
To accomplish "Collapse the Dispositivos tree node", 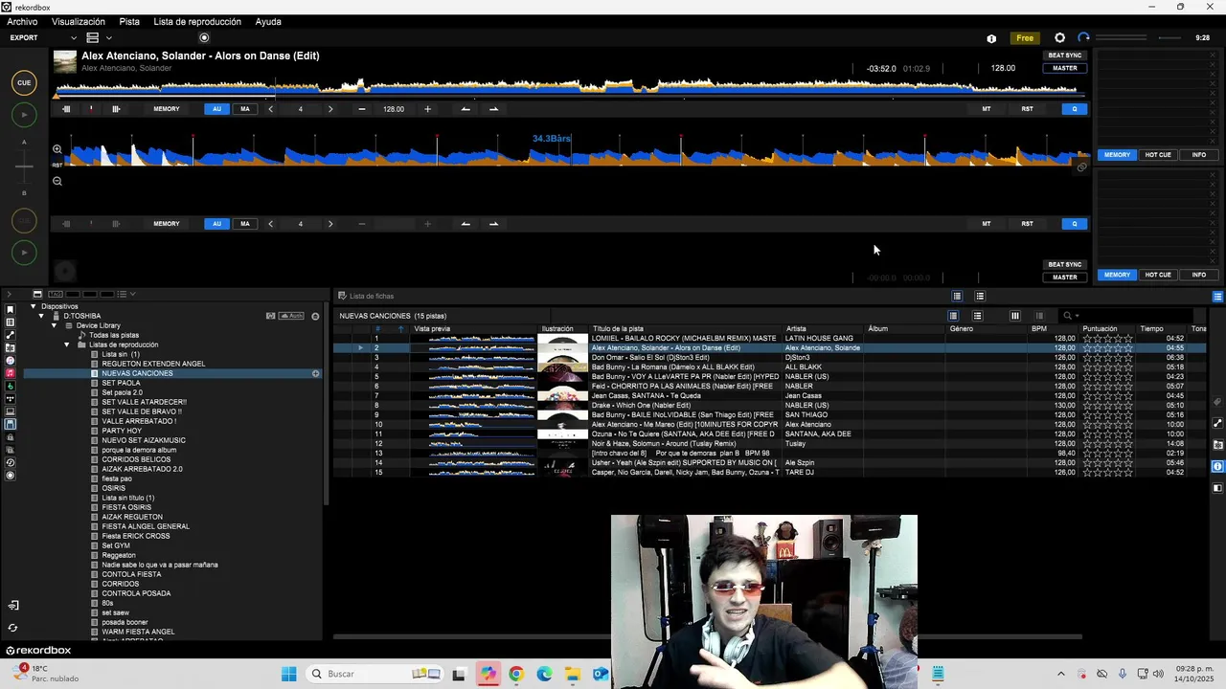I will tap(34, 306).
